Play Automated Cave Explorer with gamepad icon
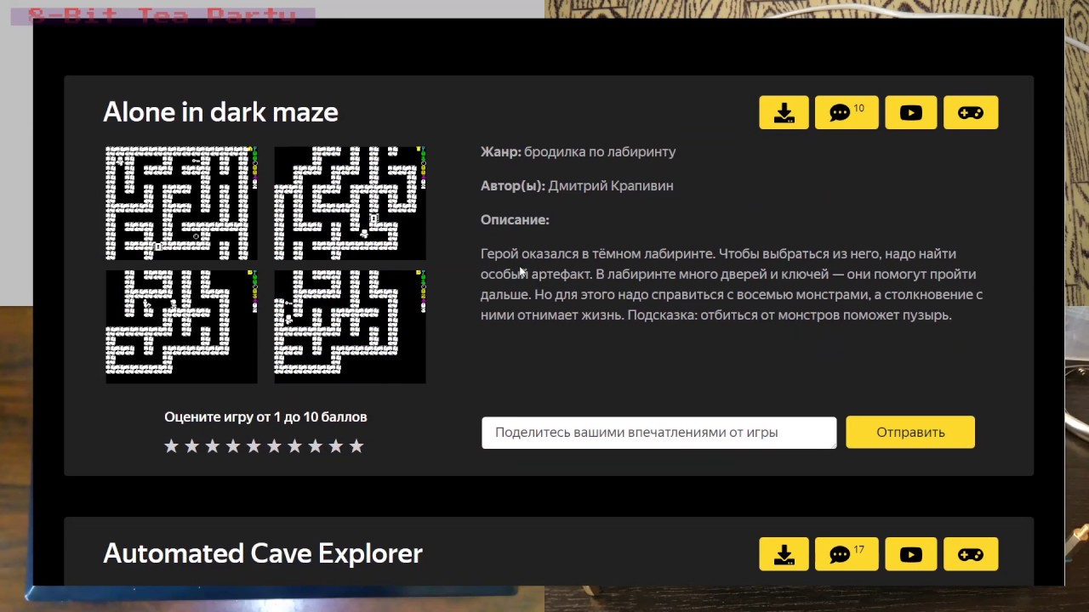 coord(971,554)
